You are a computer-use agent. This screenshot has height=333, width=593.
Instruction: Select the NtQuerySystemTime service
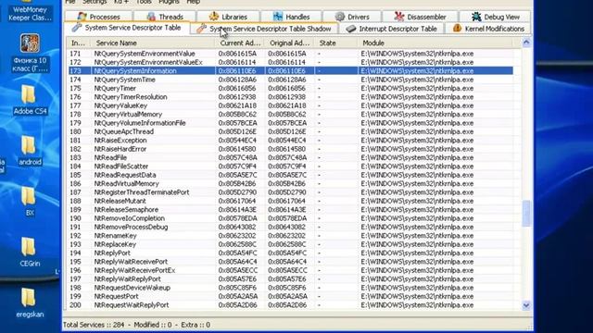click(290, 80)
